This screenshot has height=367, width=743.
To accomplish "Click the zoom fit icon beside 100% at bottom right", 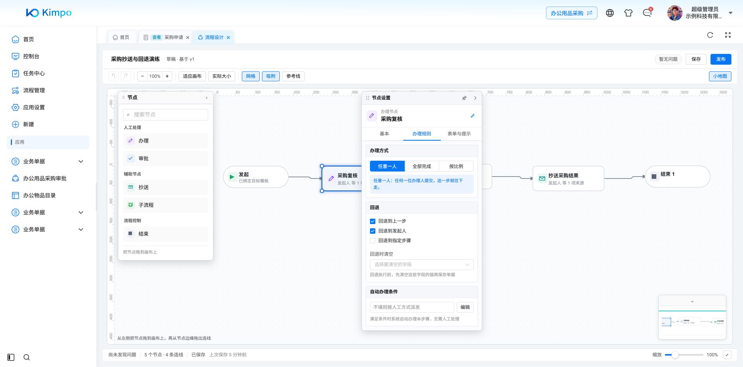I will pos(727,355).
